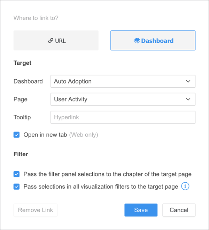Click the info icon next to visualization filters

pos(185,187)
